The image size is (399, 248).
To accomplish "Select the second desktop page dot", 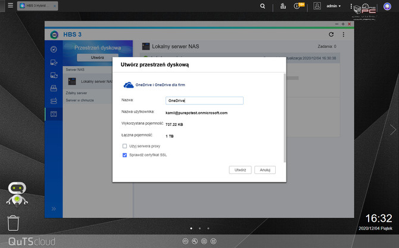I will (199, 228).
